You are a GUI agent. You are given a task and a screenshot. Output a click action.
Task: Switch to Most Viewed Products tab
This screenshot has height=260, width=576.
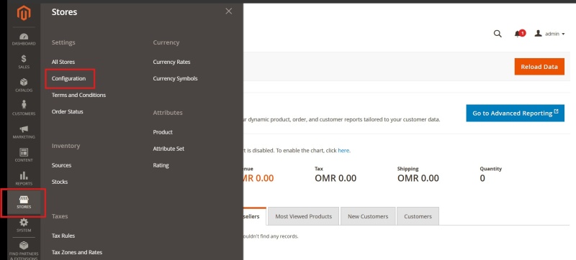[303, 216]
